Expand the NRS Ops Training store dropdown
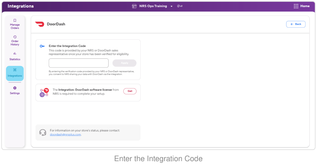 172,6
